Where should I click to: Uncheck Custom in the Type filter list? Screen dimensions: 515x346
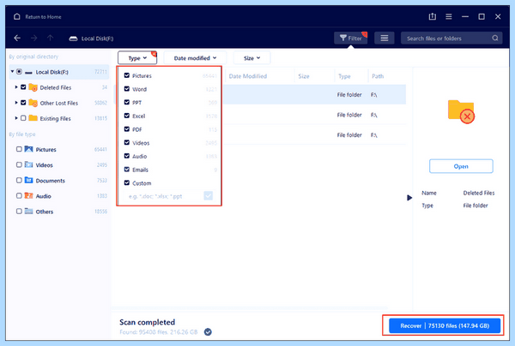tap(127, 182)
